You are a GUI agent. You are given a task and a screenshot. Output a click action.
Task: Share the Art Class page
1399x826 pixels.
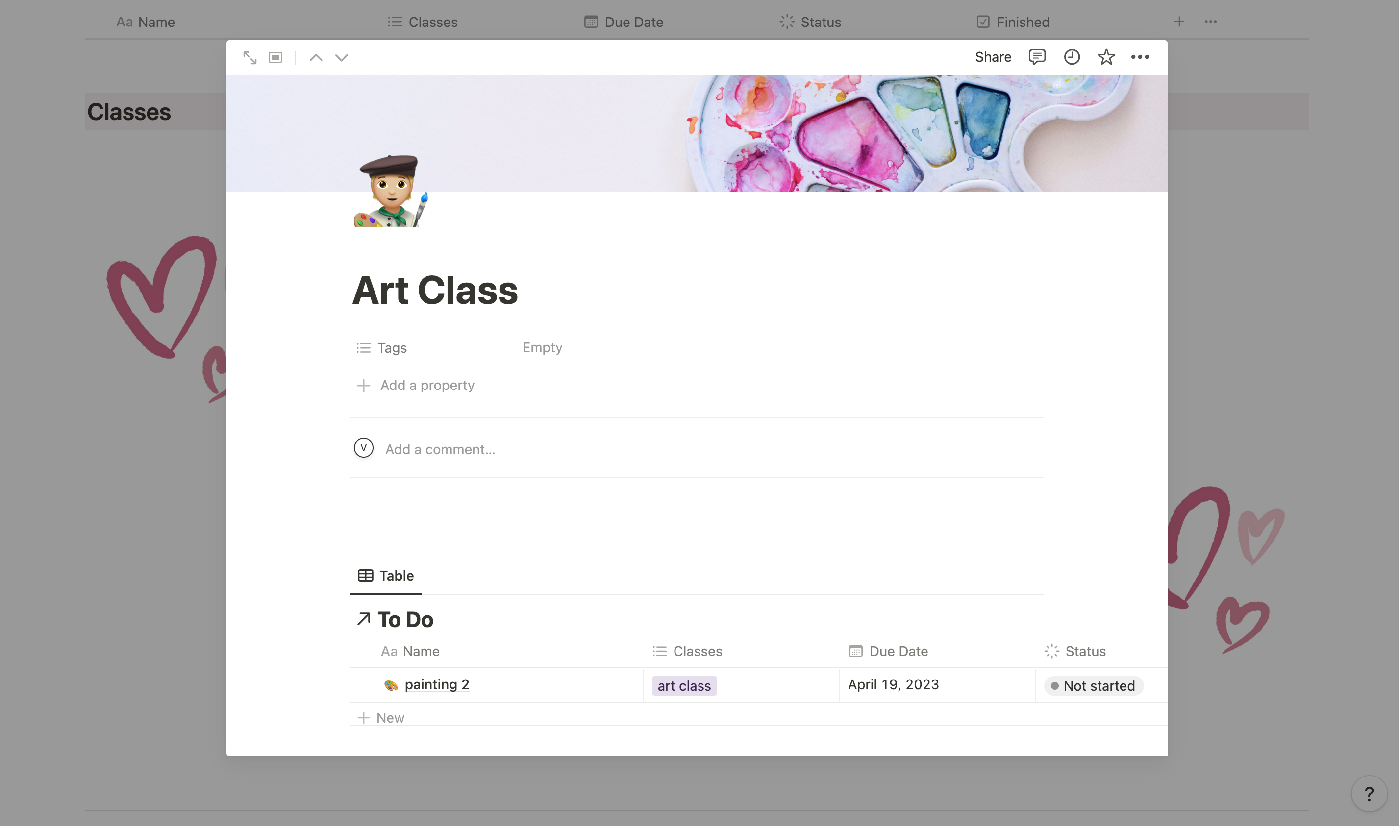993,57
